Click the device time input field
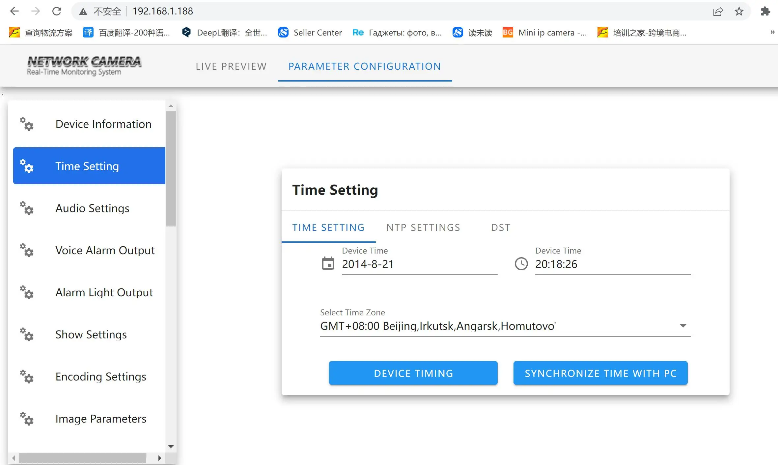This screenshot has width=778, height=465. pyautogui.click(x=613, y=264)
